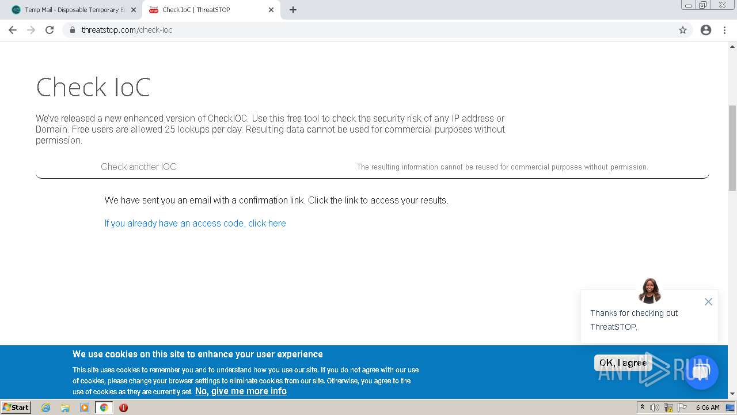Screen dimensions: 737x415
Task: Click the page vertical scrollbar thumb
Action: click(x=732, y=148)
